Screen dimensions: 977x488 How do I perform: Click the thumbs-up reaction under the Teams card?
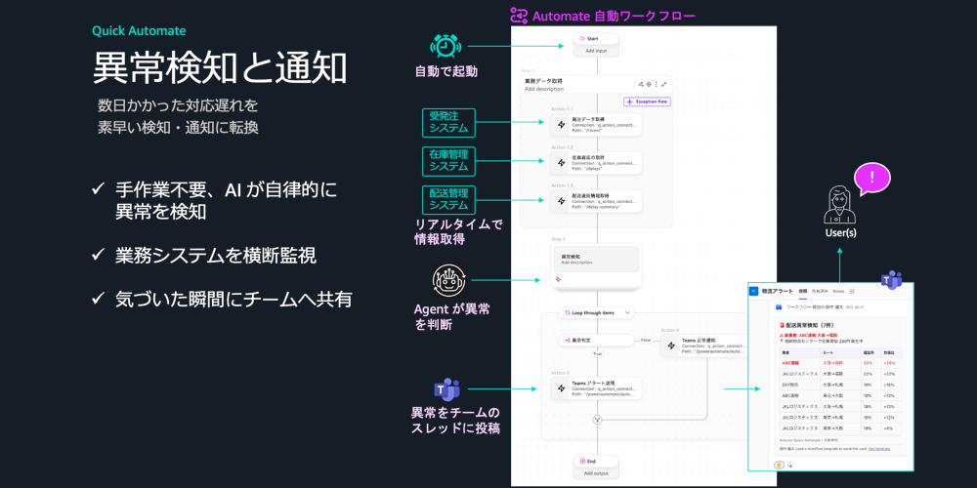pos(779,465)
